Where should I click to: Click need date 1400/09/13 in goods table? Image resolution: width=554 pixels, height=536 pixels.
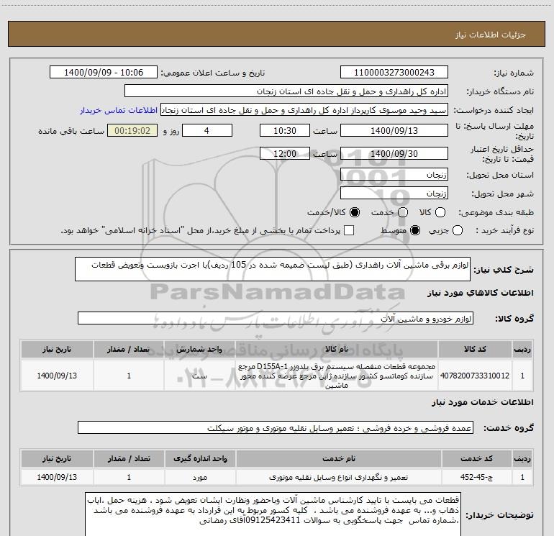click(x=57, y=376)
